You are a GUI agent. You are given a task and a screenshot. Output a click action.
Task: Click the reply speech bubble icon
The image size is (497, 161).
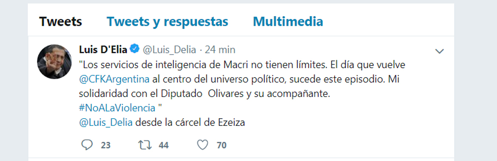point(87,145)
